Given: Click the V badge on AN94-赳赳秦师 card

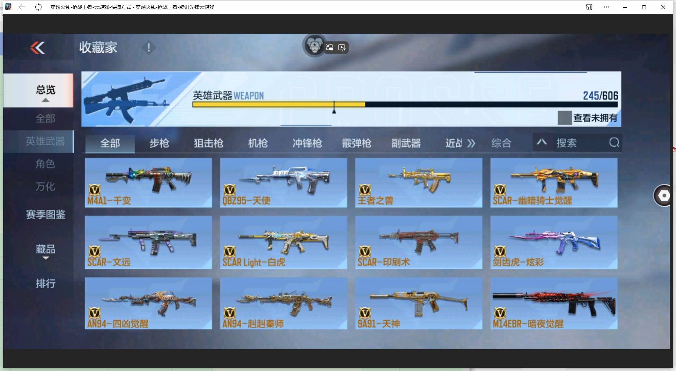Looking at the screenshot, I should tap(230, 313).
